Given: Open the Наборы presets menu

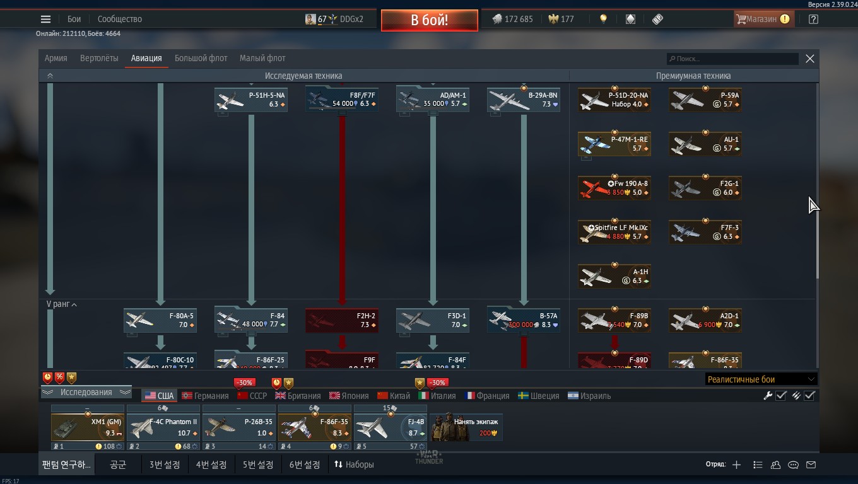Looking at the screenshot, I should pos(354,464).
